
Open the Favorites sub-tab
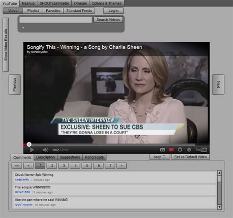pos(53,11)
